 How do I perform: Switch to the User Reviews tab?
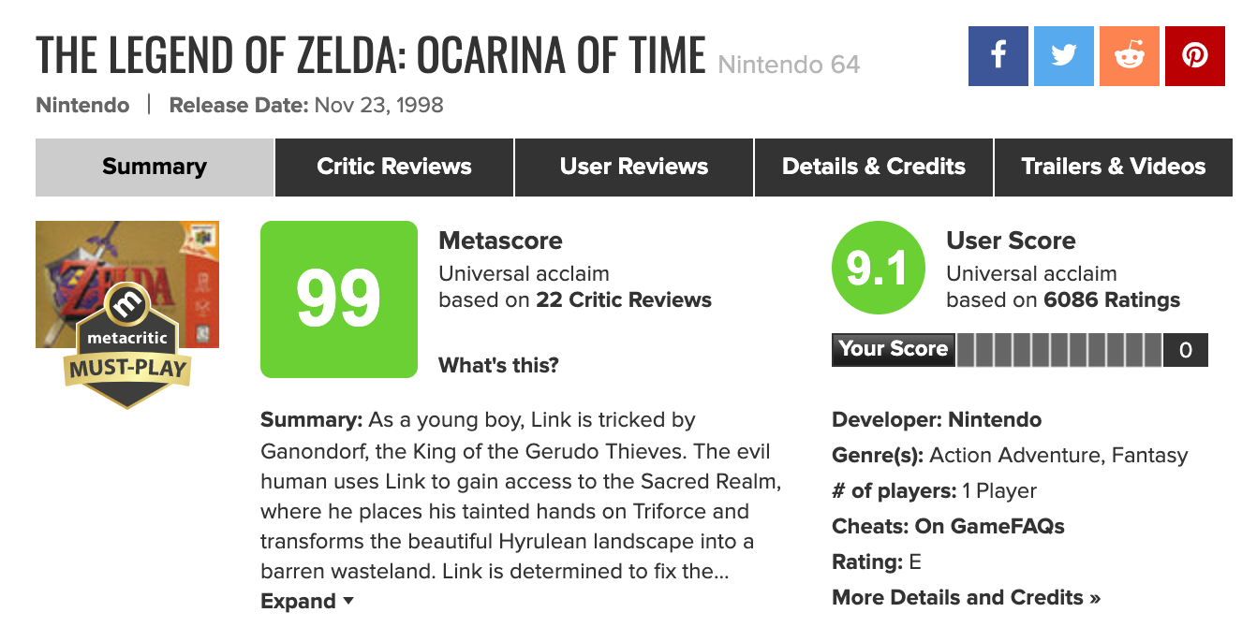click(634, 167)
